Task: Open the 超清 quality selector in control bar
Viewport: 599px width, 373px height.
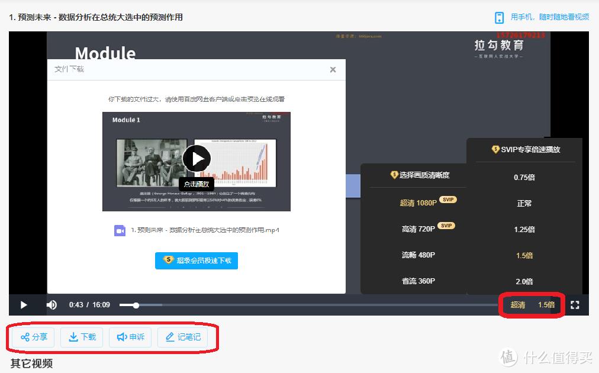Action: tap(518, 305)
